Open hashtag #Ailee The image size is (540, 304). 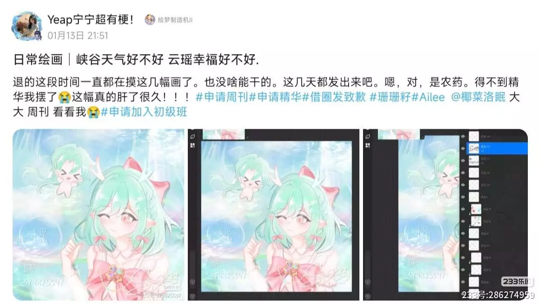click(428, 97)
